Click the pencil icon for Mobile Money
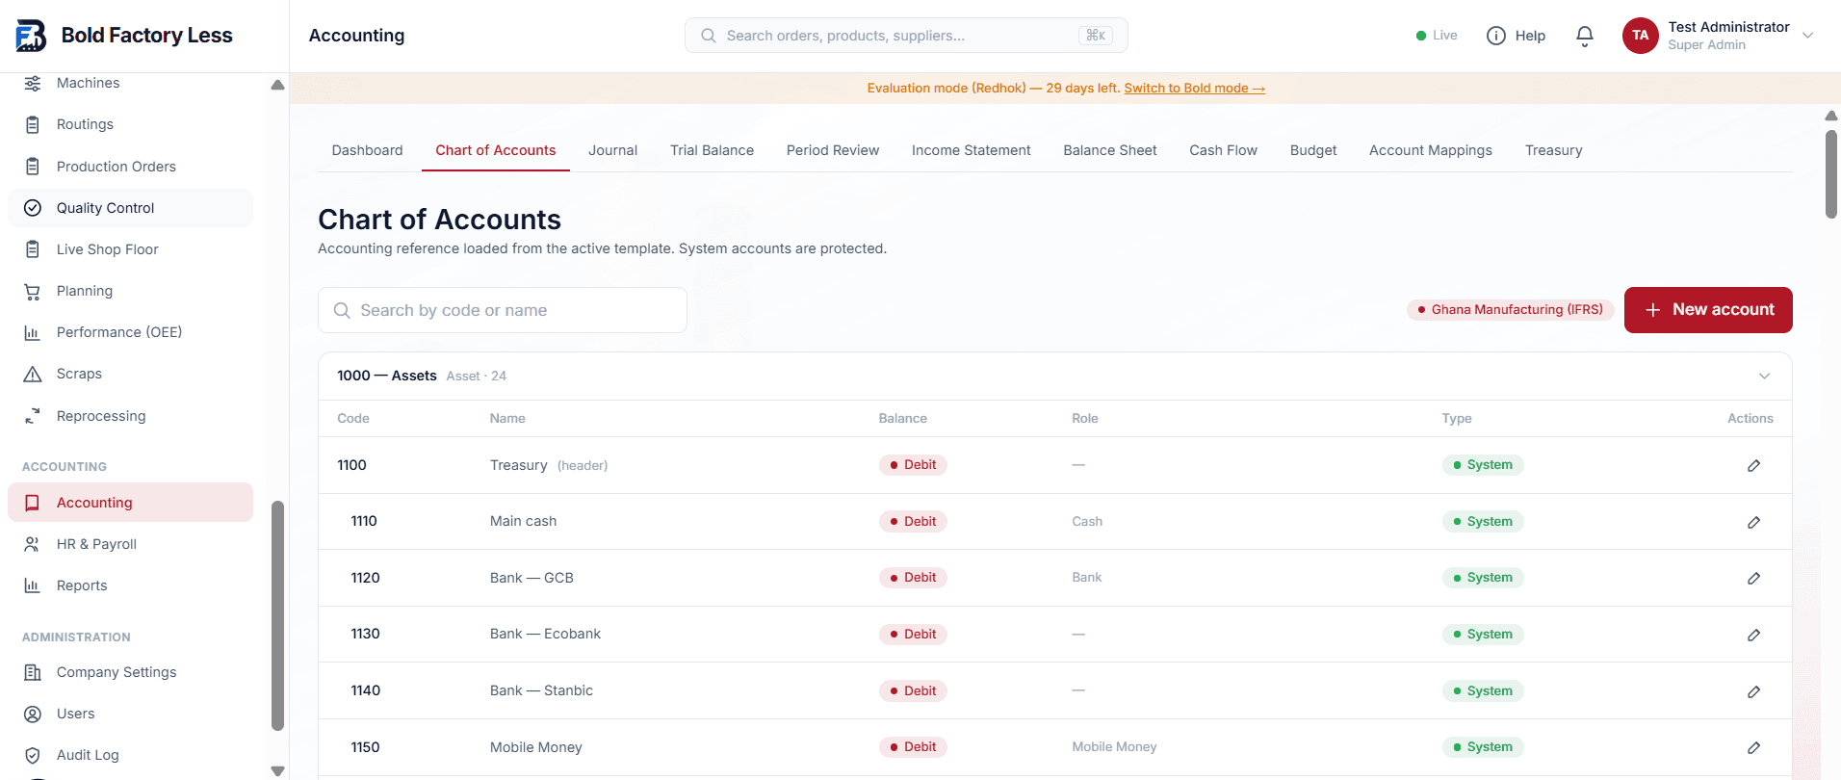 tap(1753, 747)
